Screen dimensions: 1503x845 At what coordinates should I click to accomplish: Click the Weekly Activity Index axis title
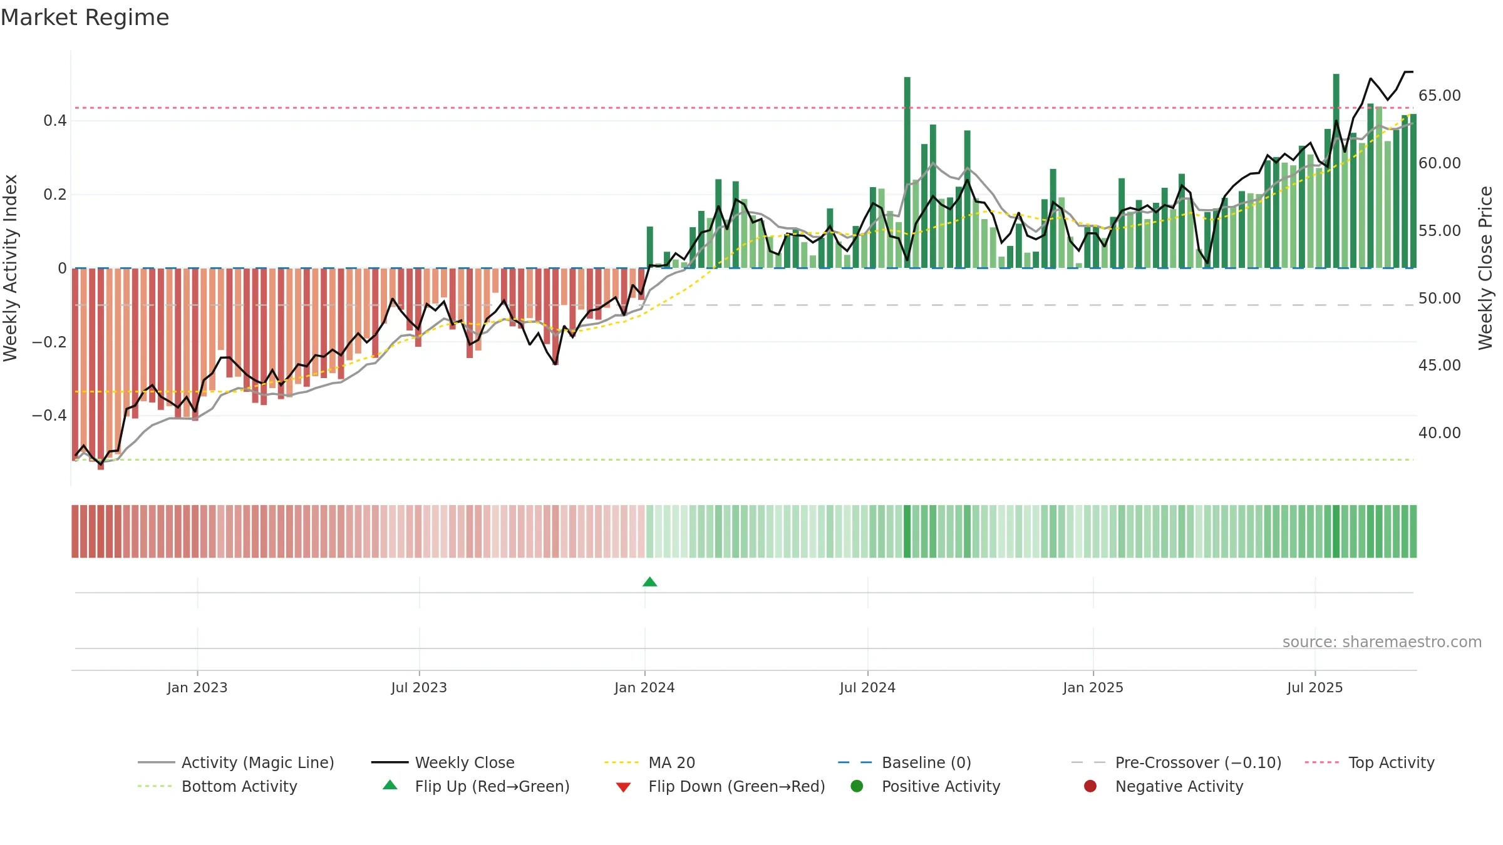(11, 268)
